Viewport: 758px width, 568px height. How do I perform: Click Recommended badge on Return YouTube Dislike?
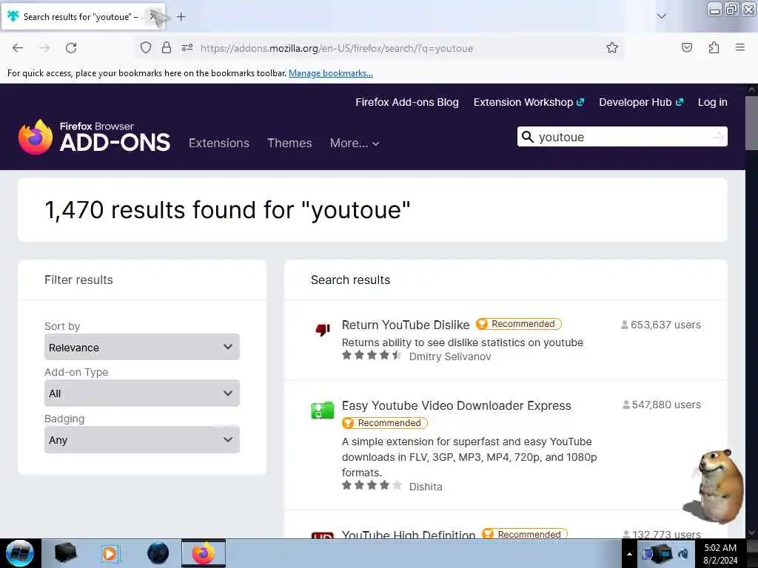click(518, 324)
